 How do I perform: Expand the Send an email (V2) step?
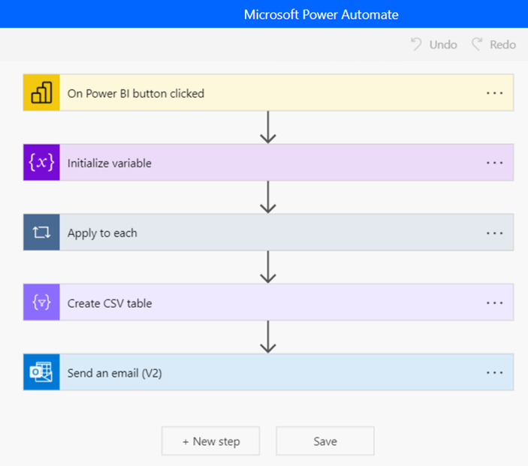[268, 372]
